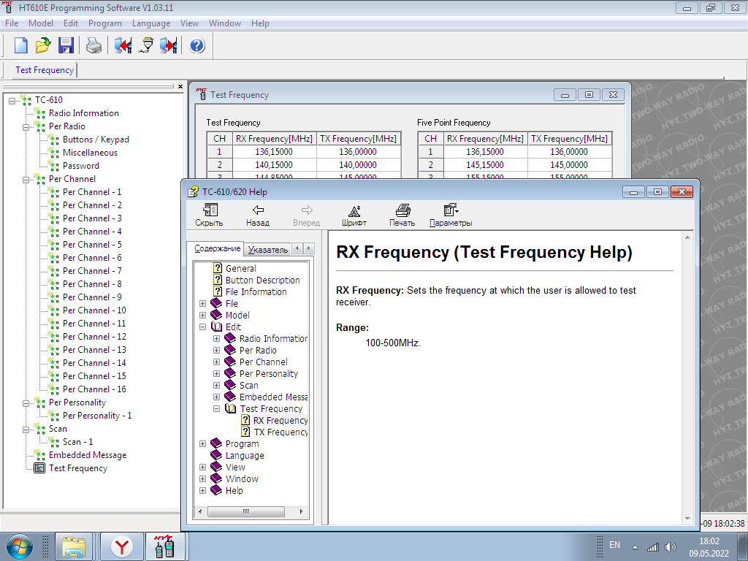Viewport: 748px width, 561px height.
Task: Expand Program book in Help contents
Action: click(x=203, y=443)
